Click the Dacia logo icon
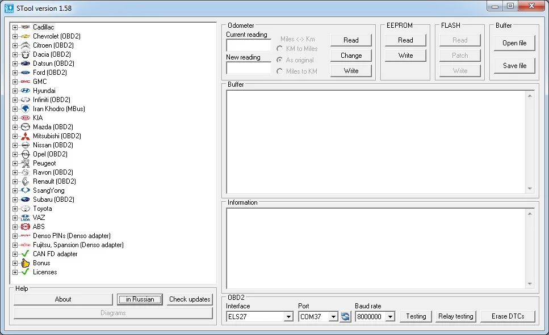This screenshot has height=335, width=549. pos(25,54)
